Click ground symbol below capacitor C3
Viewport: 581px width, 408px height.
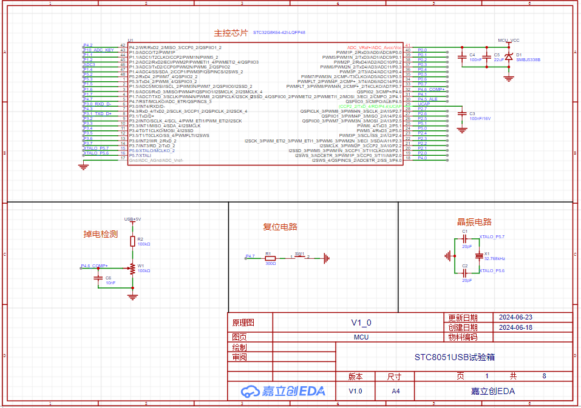click(461, 130)
